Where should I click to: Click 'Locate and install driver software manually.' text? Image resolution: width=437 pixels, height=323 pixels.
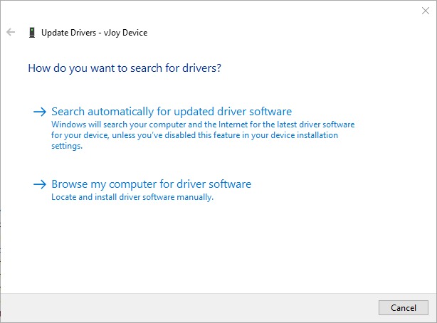point(132,197)
